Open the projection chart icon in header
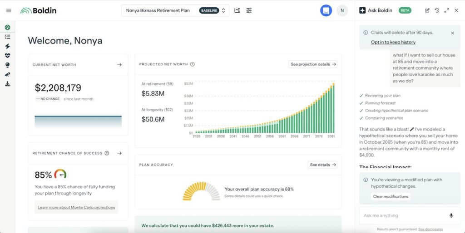Viewport: 465px width, 233px height. (x=237, y=10)
